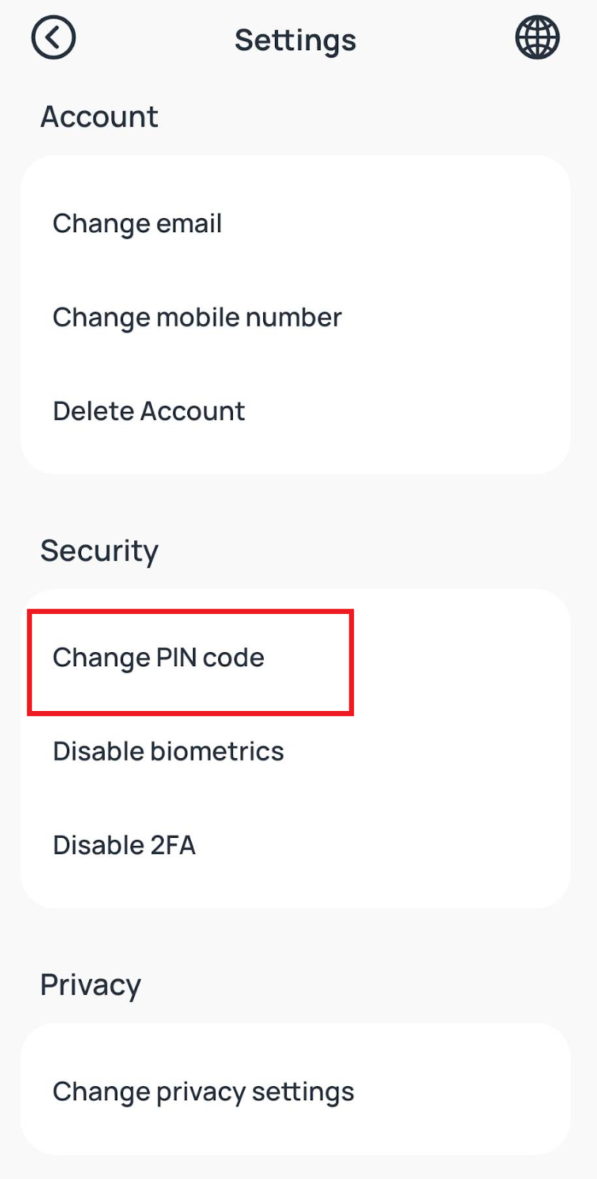Image resolution: width=597 pixels, height=1179 pixels.
Task: Click the Settings page title
Action: click(x=295, y=41)
